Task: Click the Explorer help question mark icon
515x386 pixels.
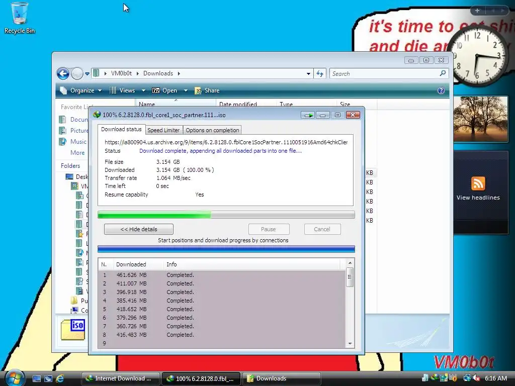Action: tap(441, 90)
